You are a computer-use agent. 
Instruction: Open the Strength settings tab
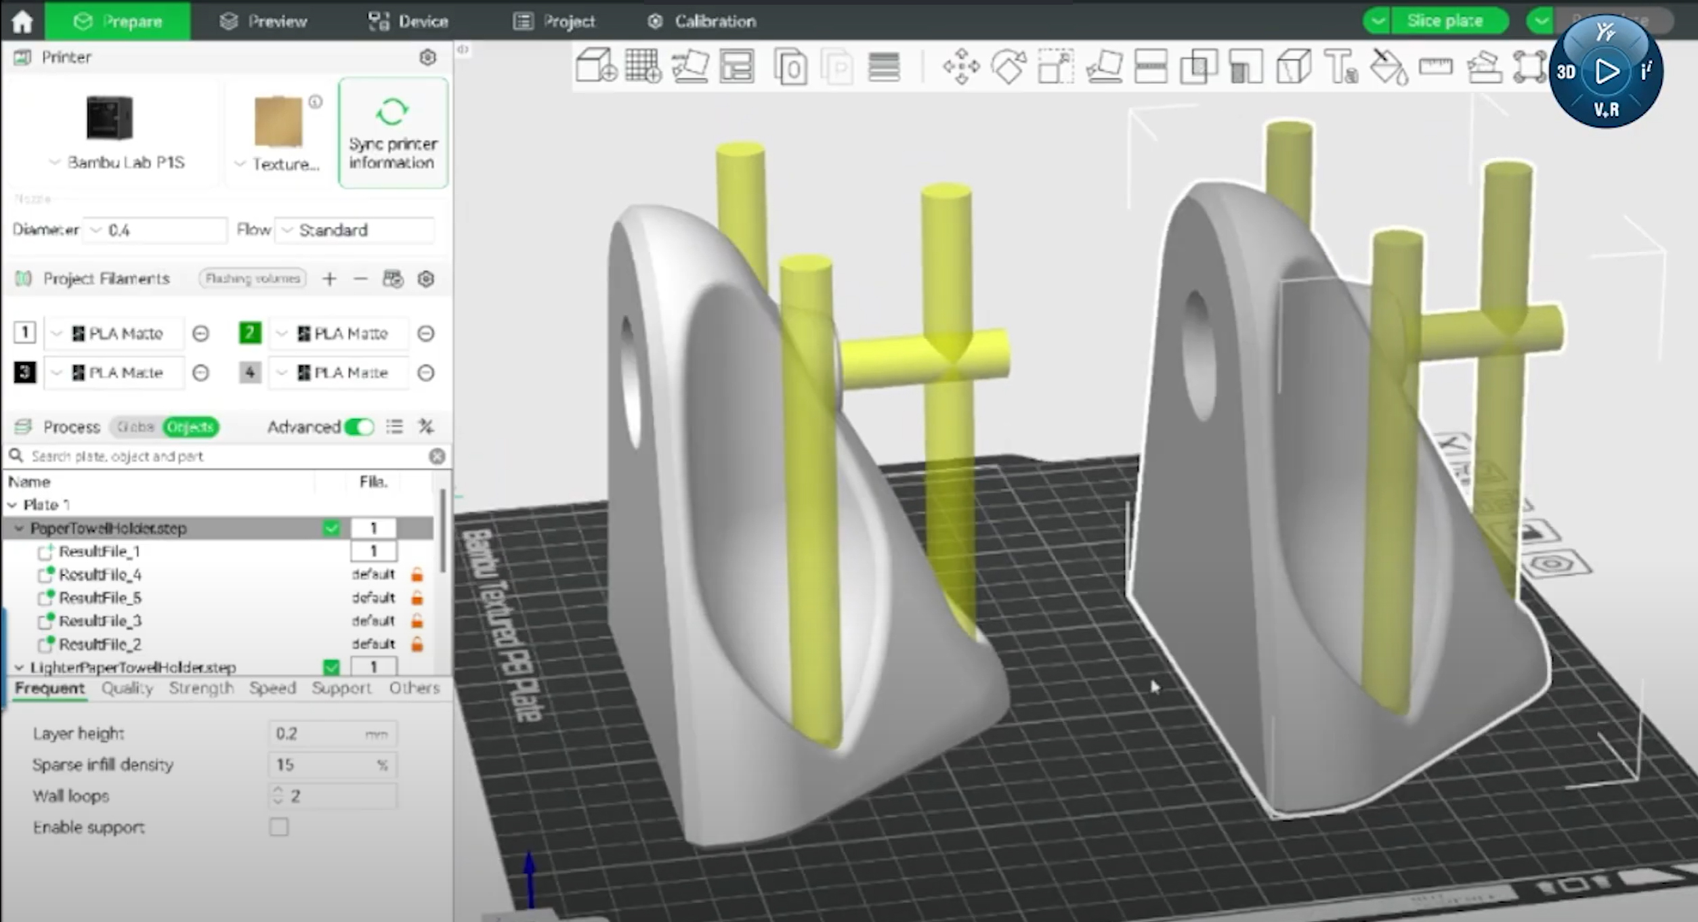pos(201,688)
